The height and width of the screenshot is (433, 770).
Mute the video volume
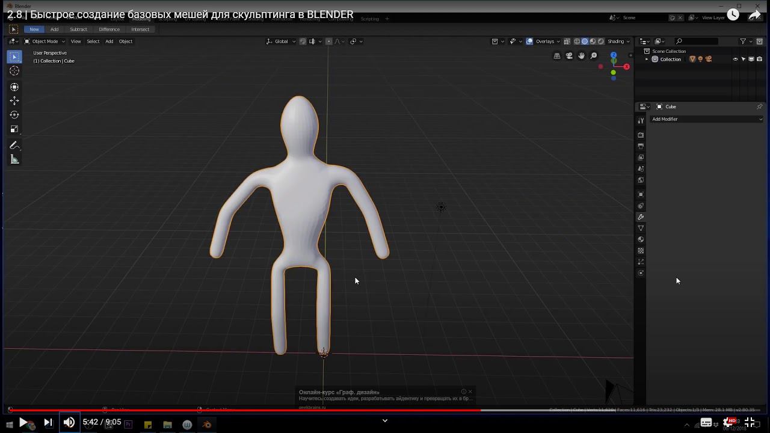tap(69, 422)
